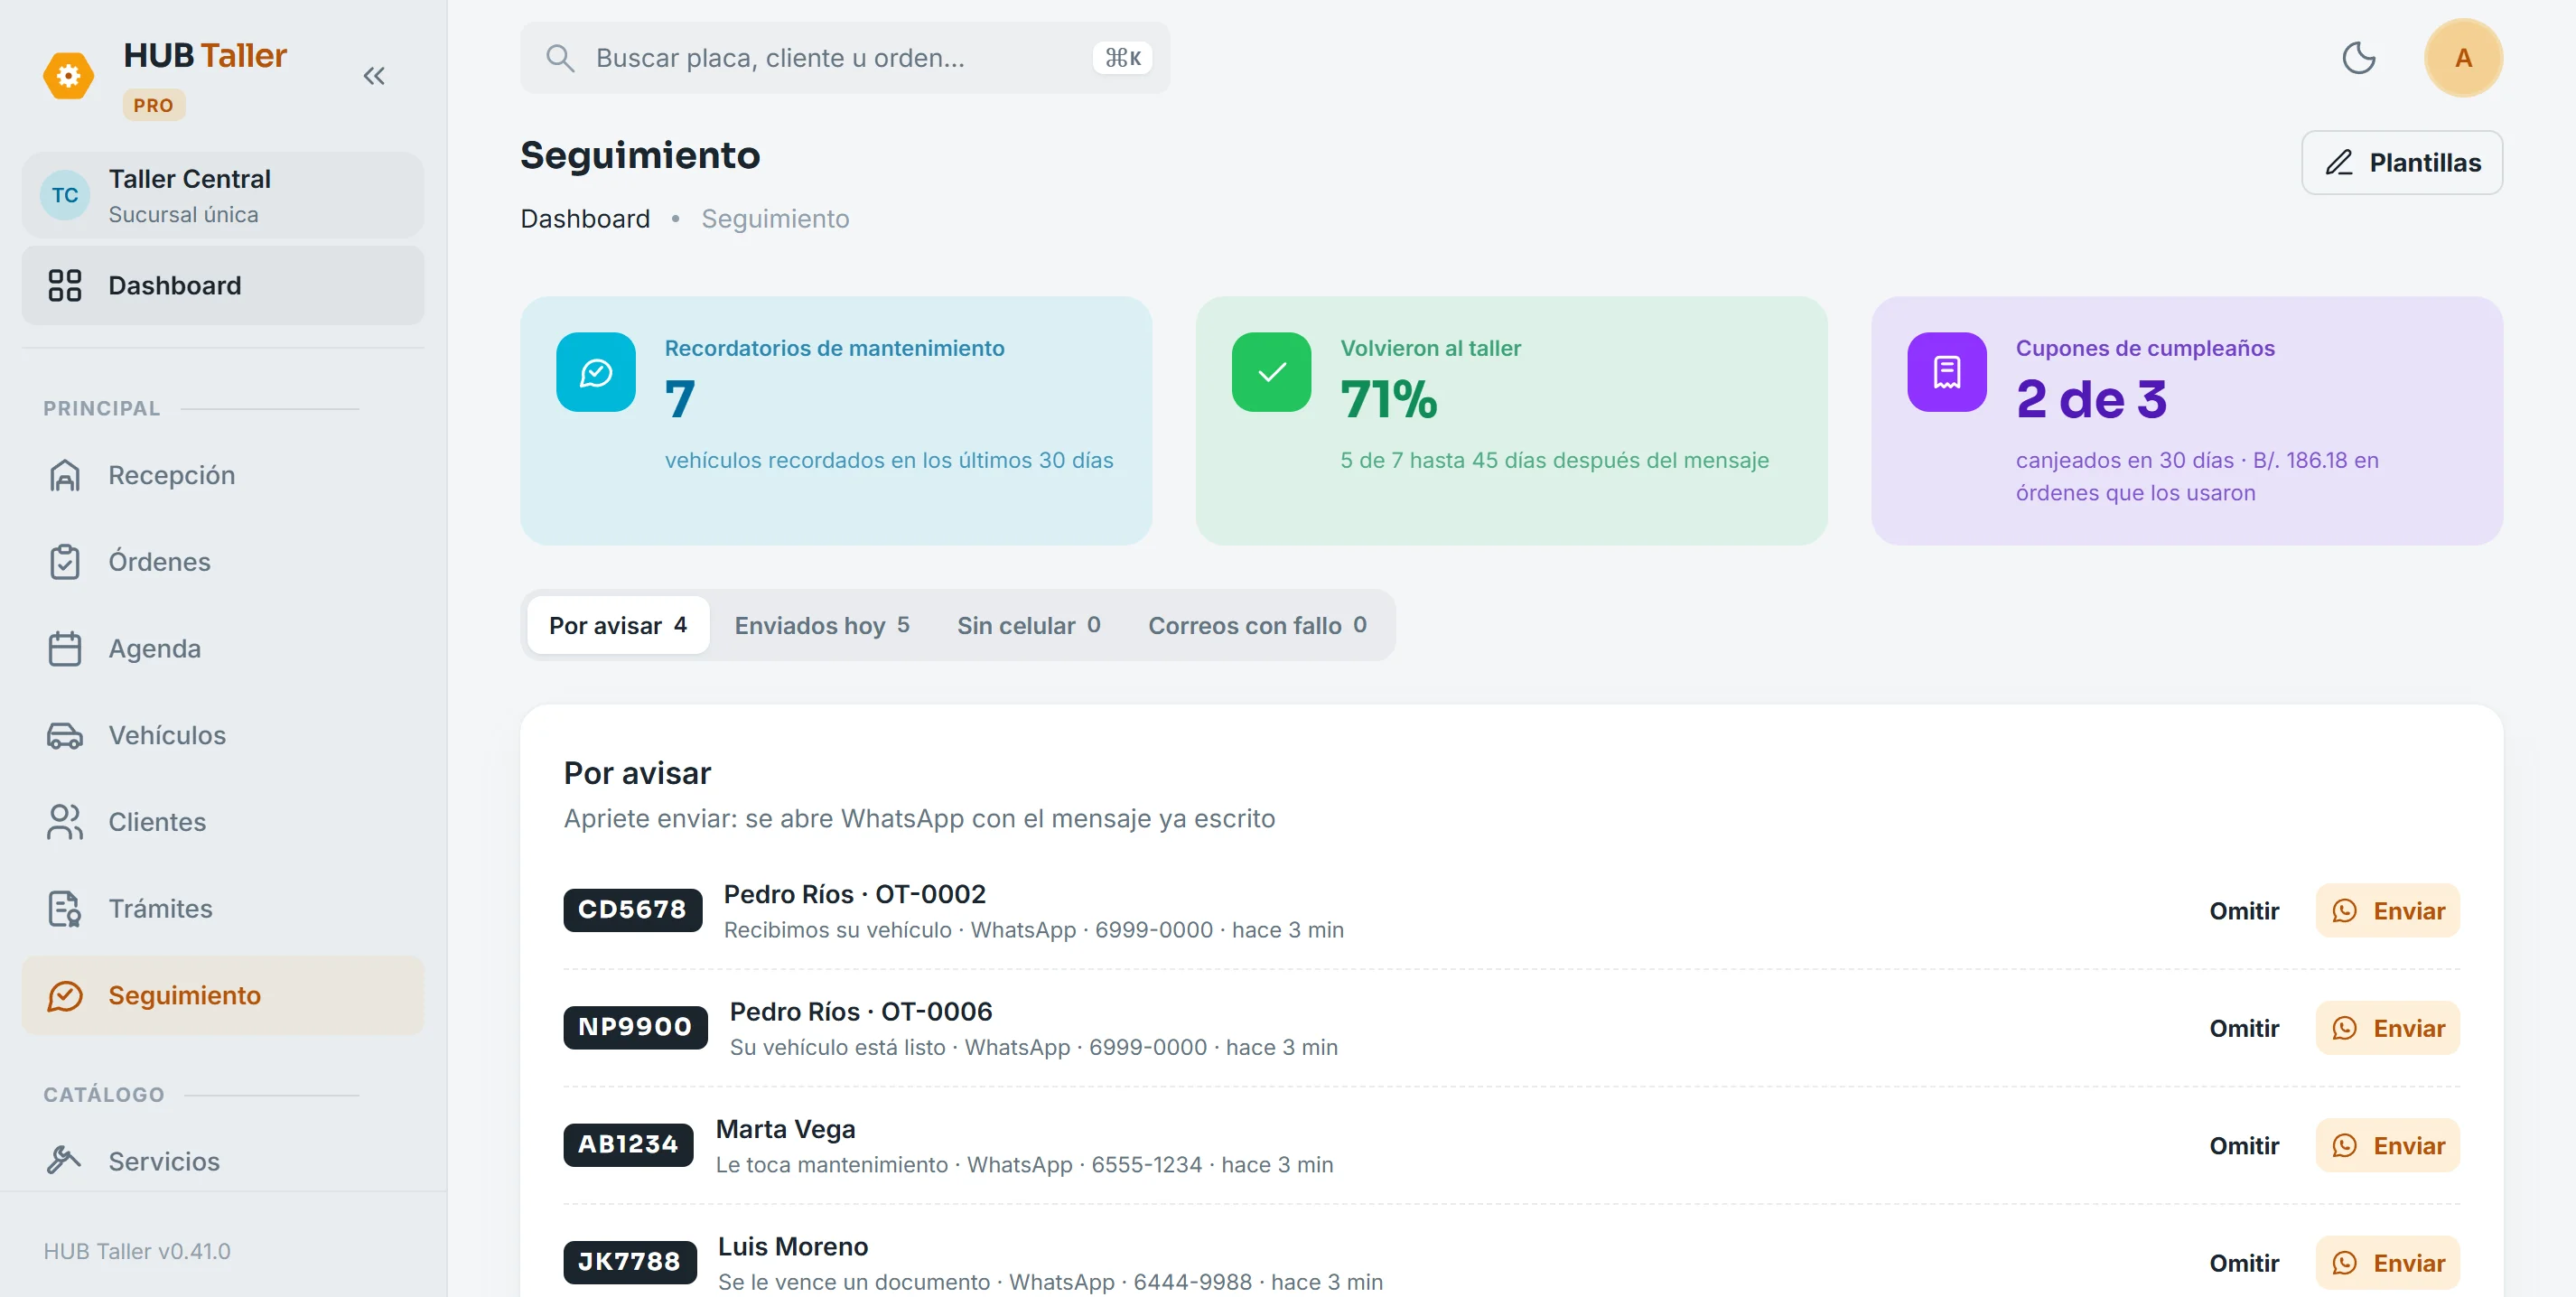Send WhatsApp message to Luis Moreno

click(x=2387, y=1263)
